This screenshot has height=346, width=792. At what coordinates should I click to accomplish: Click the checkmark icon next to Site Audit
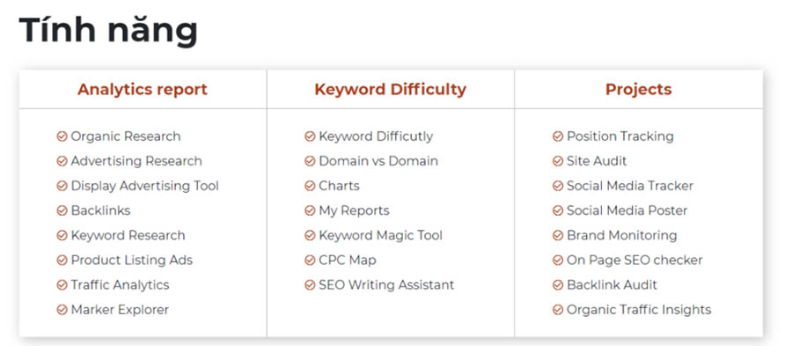click(558, 161)
